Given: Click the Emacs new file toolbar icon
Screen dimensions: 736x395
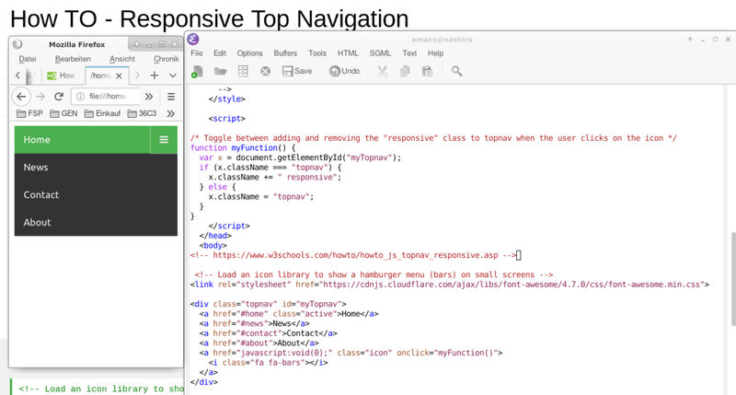Looking at the screenshot, I should pos(197,72).
